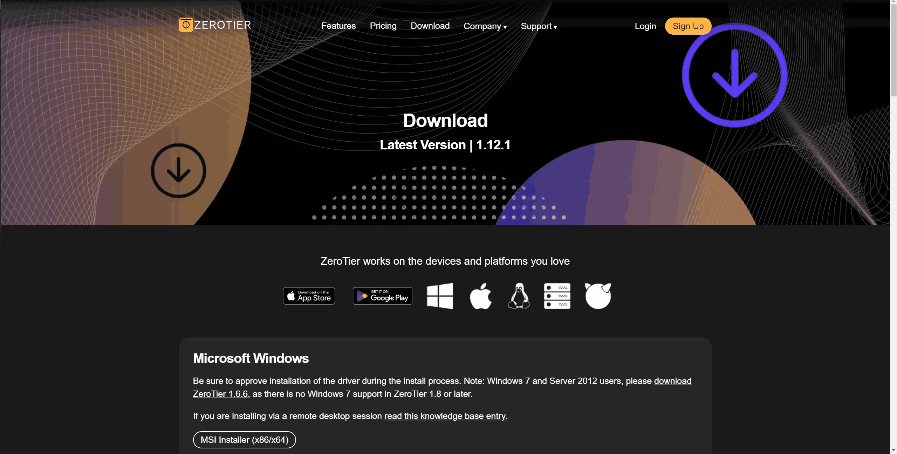Viewport: 897px width, 454px height.
Task: Click the Latest Version 1.12.1 text
Action: pos(445,145)
